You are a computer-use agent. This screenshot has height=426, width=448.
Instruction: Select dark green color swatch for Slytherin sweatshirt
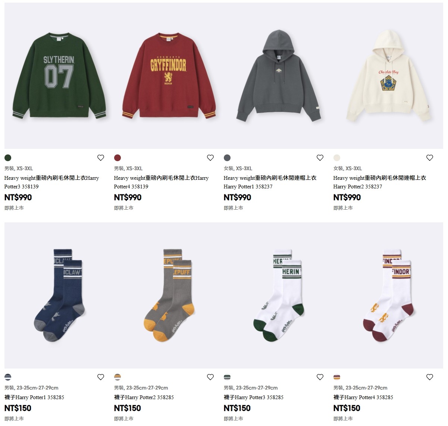click(x=8, y=158)
